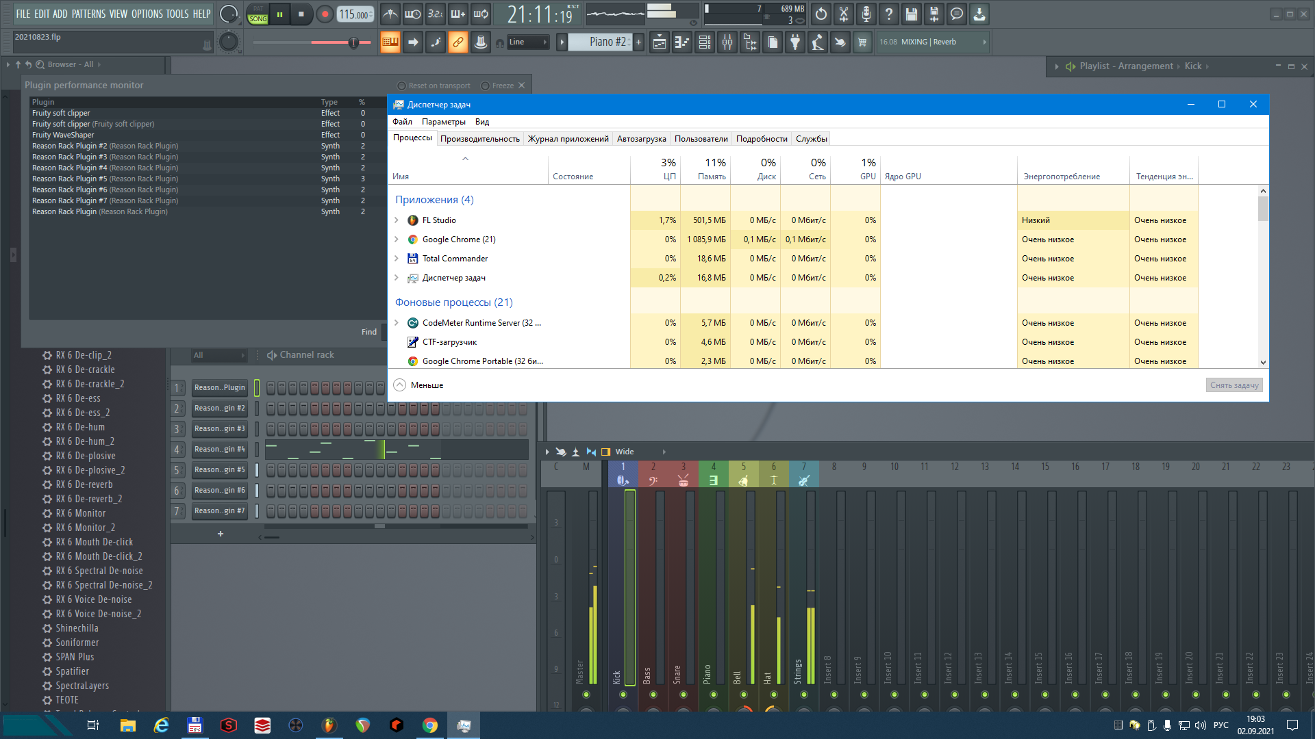Open the piano roll view icon

pyautogui.click(x=682, y=42)
